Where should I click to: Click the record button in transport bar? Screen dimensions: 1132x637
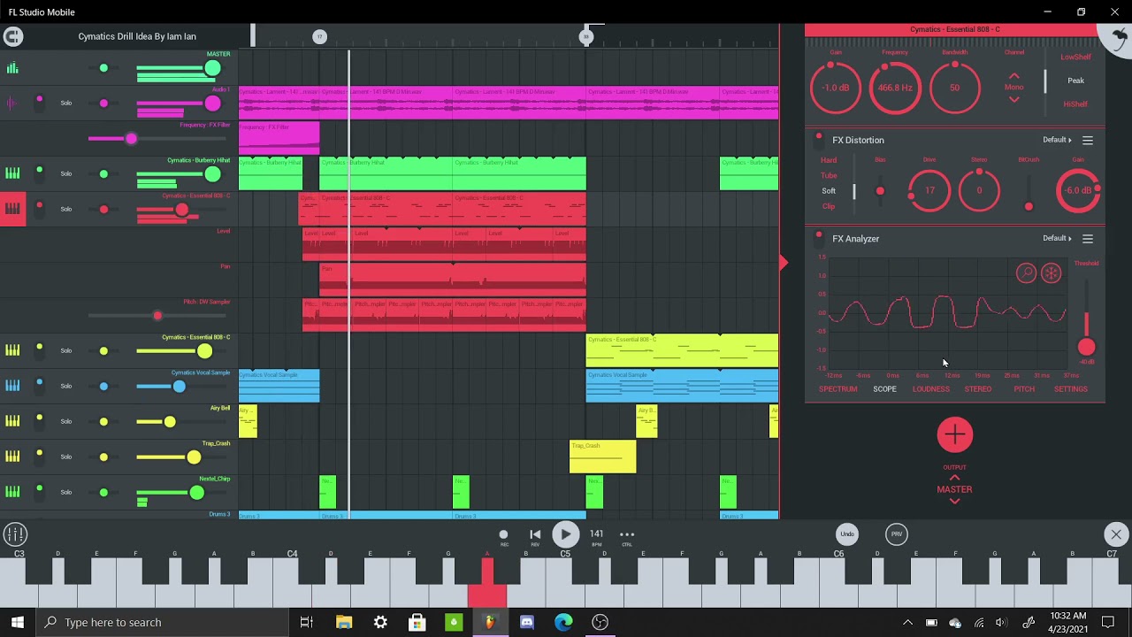click(x=503, y=534)
